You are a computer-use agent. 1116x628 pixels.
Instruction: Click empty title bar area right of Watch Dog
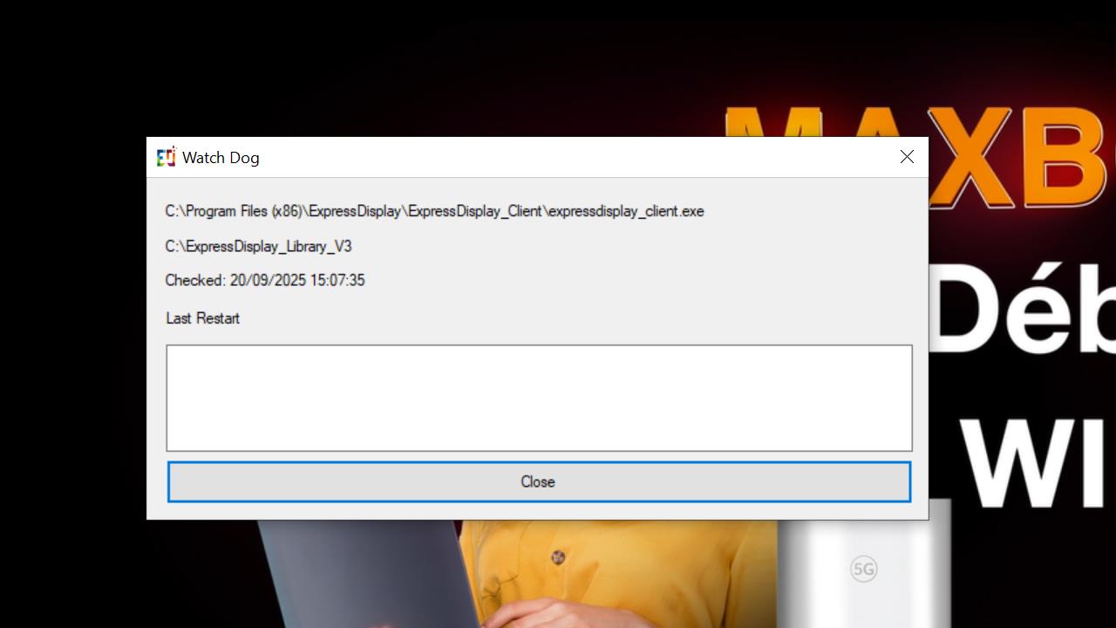pos(567,157)
